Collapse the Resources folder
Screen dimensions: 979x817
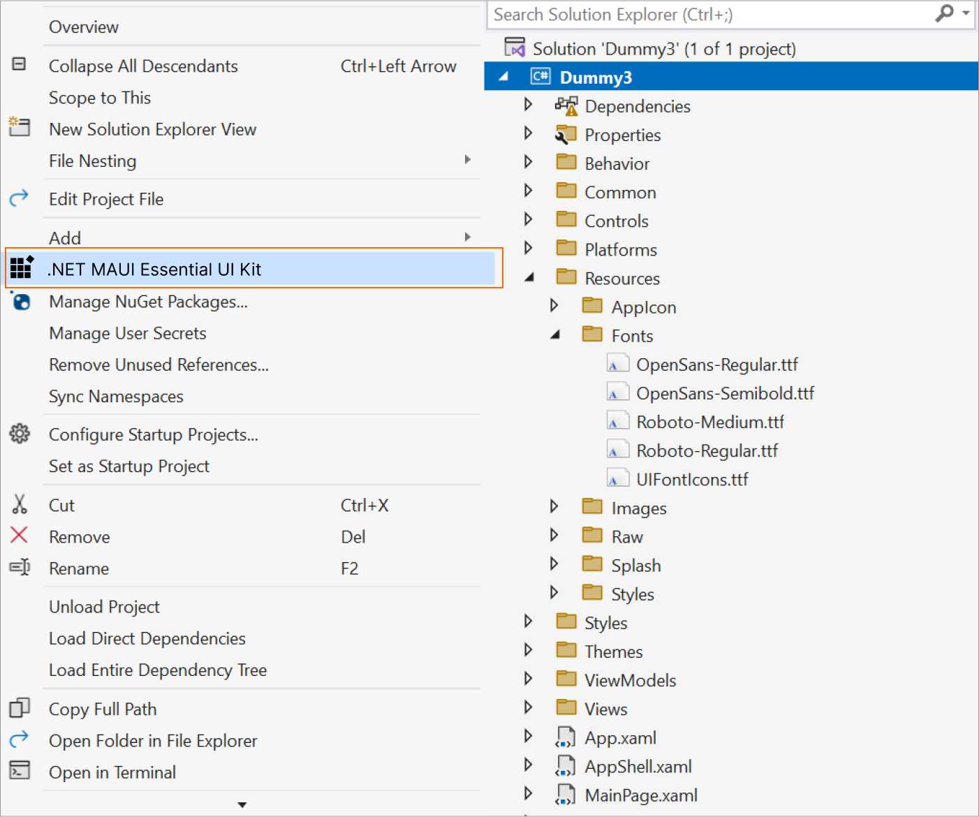point(529,277)
